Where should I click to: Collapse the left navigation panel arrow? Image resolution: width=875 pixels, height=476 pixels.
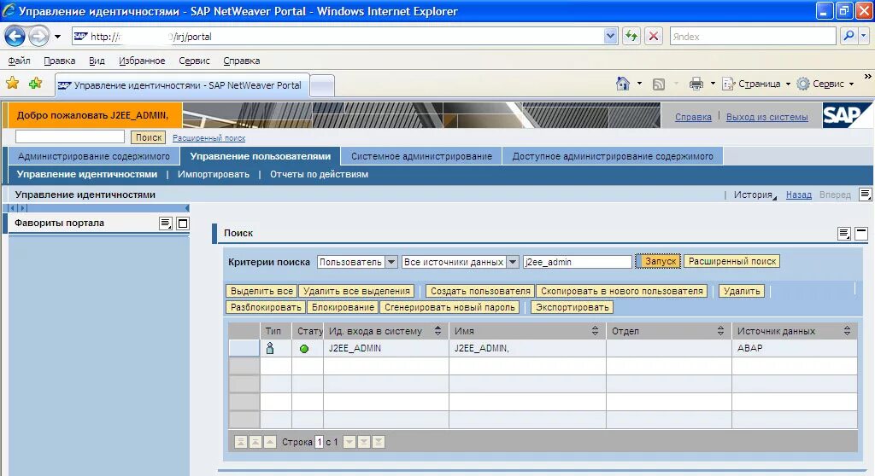tap(187, 208)
